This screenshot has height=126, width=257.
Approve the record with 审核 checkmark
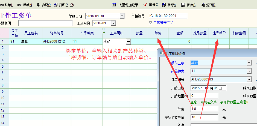[145, 5]
